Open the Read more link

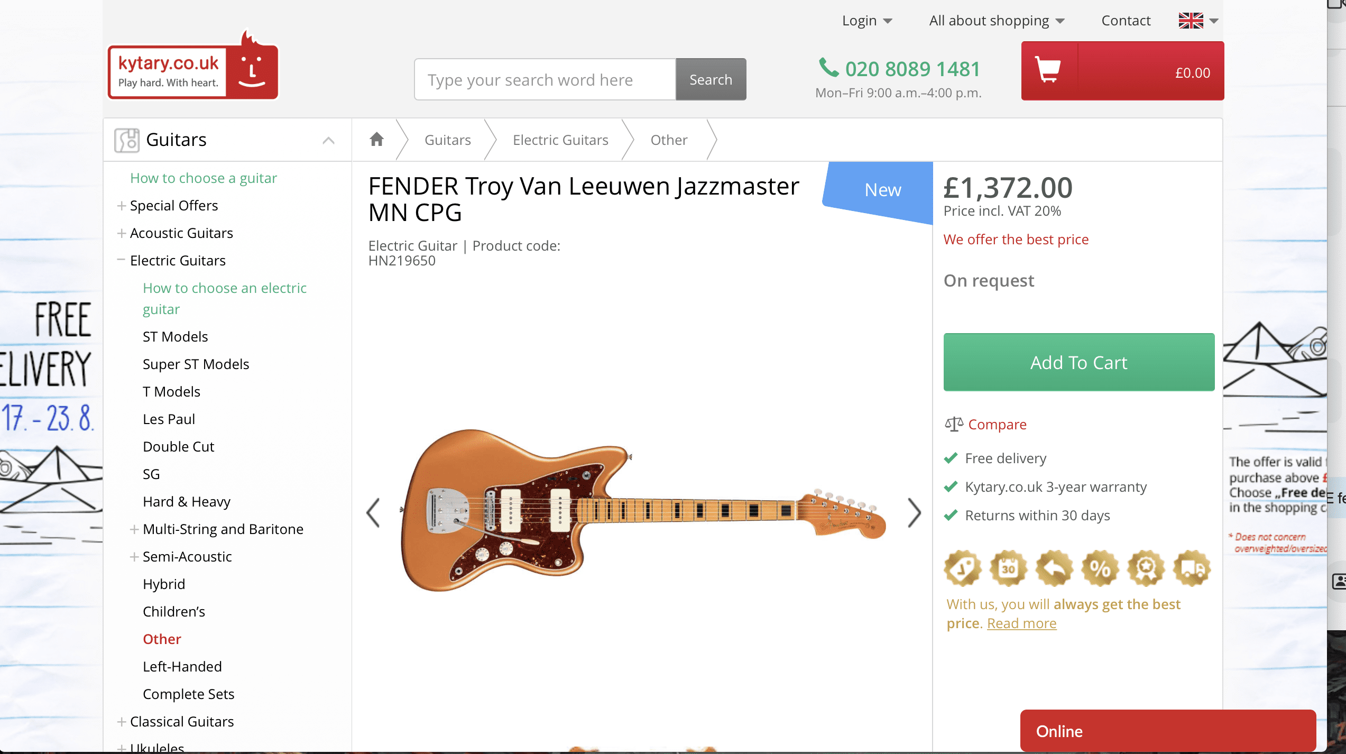[x=1021, y=623]
